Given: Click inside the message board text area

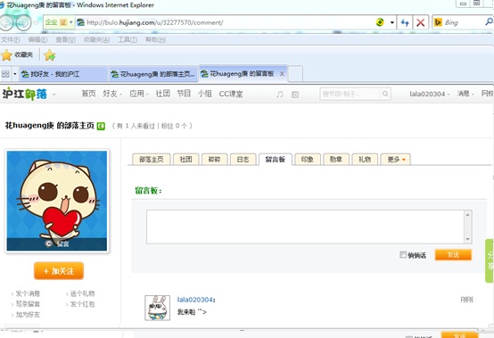Looking at the screenshot, I should click(x=305, y=227).
